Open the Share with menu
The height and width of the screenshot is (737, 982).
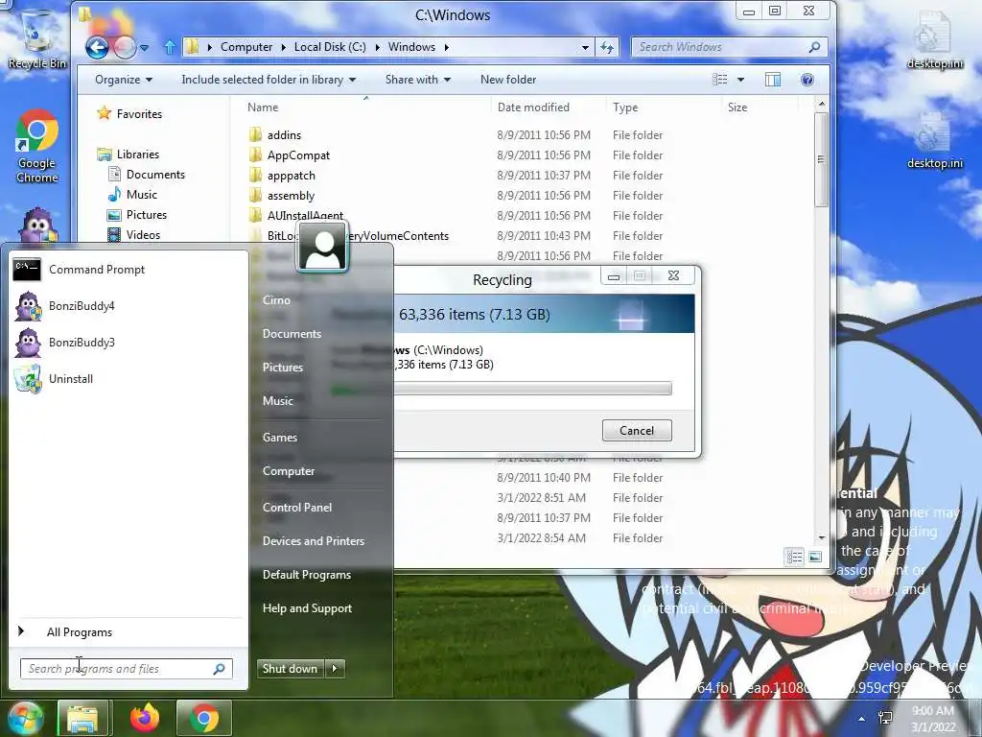pyautogui.click(x=418, y=80)
